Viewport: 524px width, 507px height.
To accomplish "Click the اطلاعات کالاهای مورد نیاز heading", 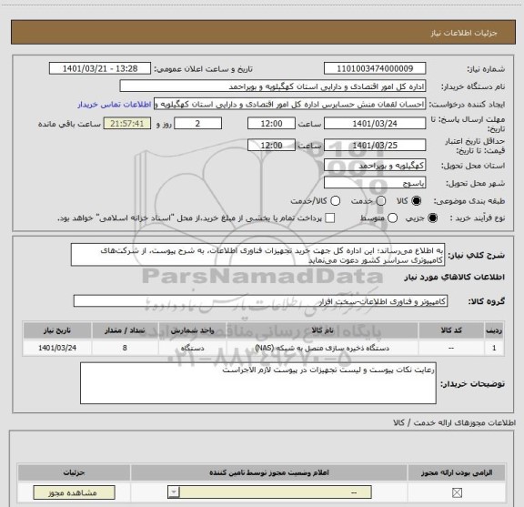I will coord(454,277).
